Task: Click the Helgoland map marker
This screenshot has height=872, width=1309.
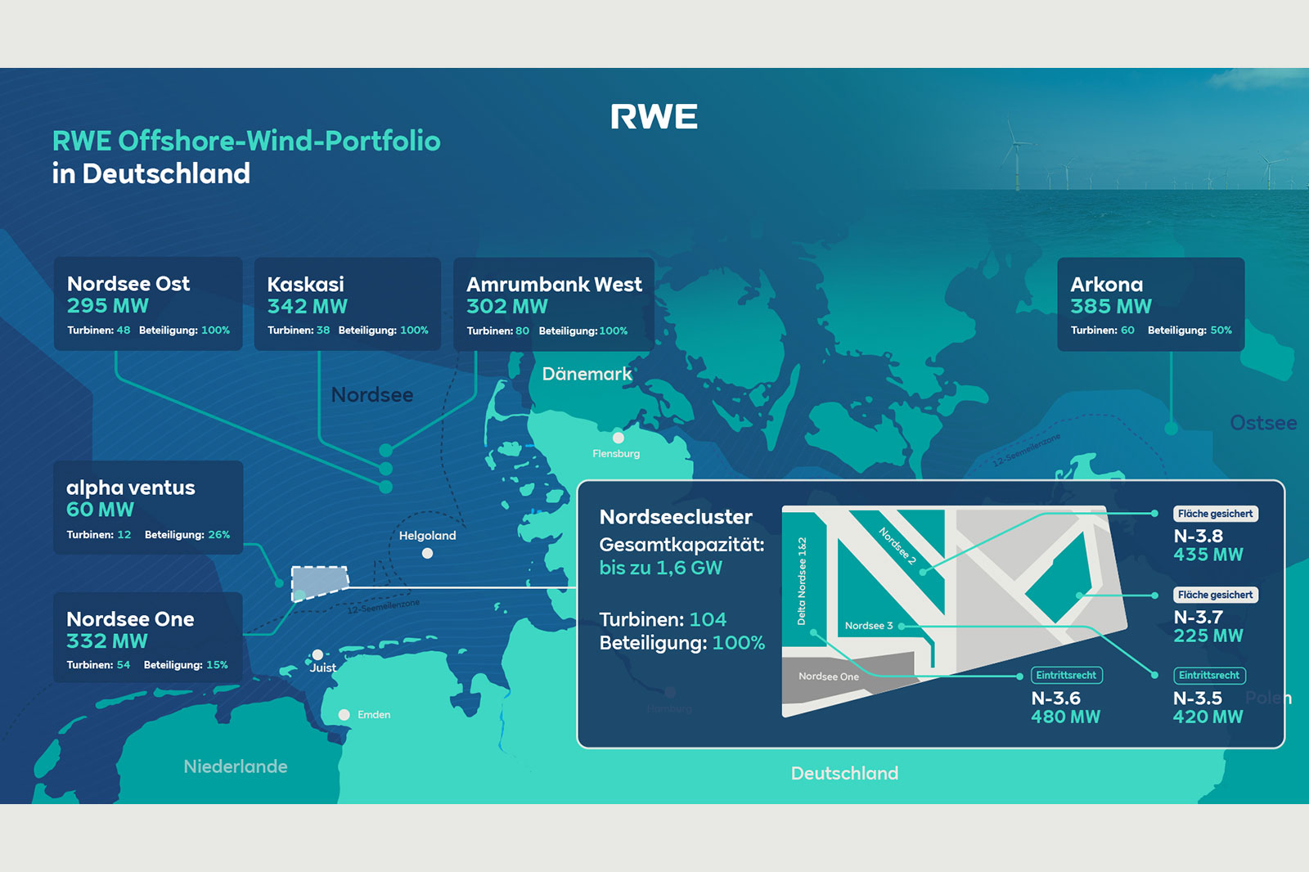Action: coord(426,552)
